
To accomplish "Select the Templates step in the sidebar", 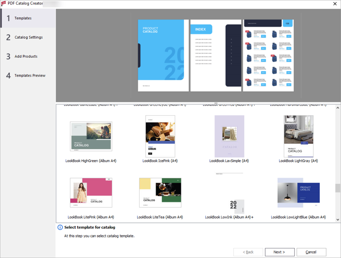I will (x=27, y=18).
